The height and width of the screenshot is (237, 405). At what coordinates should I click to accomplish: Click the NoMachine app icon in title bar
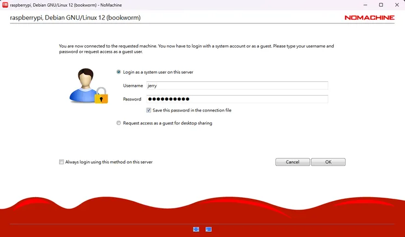[x=5, y=5]
